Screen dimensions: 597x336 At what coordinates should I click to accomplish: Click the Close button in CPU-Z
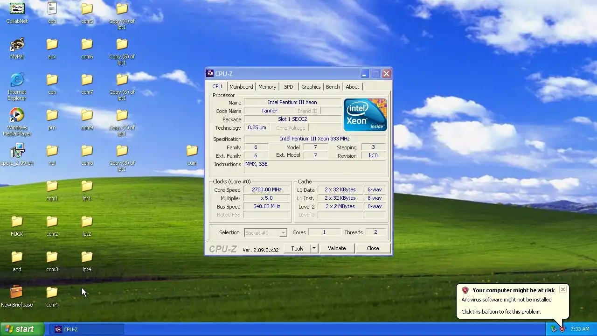[373, 248]
